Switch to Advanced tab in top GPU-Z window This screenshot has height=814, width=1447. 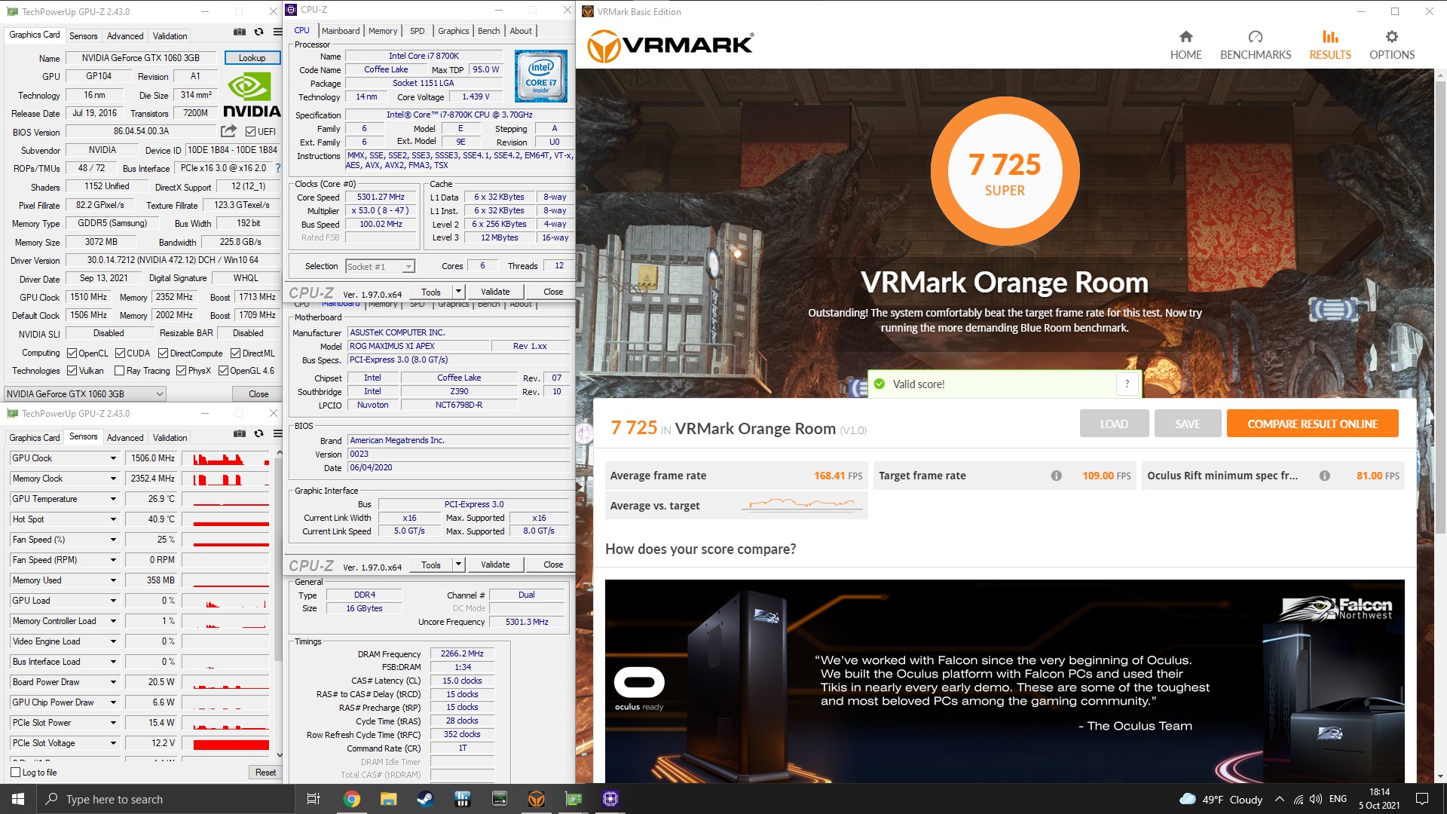[125, 35]
